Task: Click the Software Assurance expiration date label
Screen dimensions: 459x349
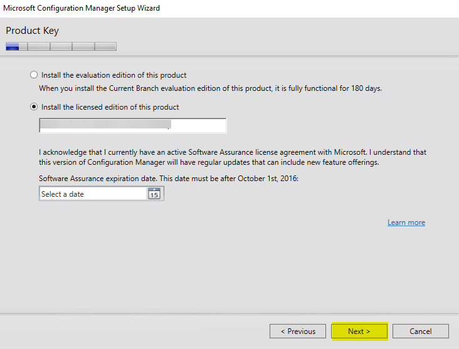Action: 169,179
